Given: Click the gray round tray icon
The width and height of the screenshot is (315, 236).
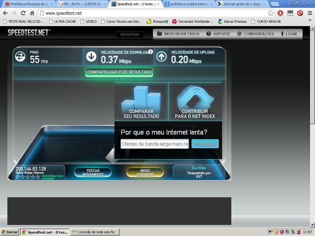Looking at the screenshot, I should click(287, 232).
